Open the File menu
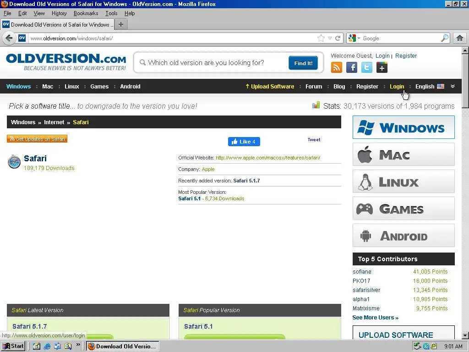Screen dimensions: 469x352 tap(7, 13)
